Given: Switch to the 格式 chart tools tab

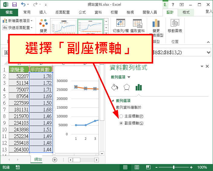Looking at the screenshot, I should (x=186, y=12).
